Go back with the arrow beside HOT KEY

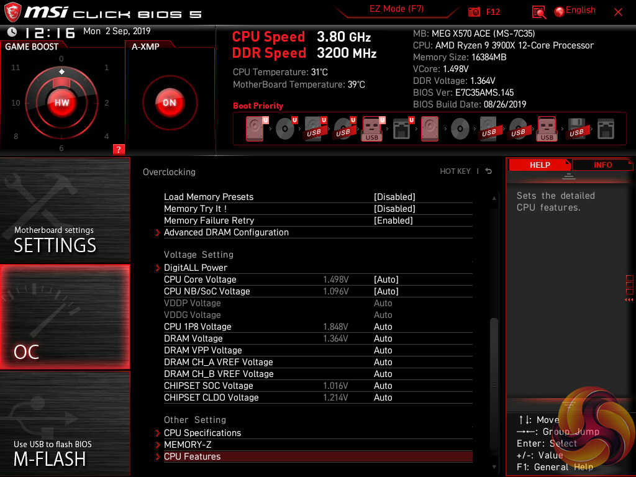click(x=489, y=171)
